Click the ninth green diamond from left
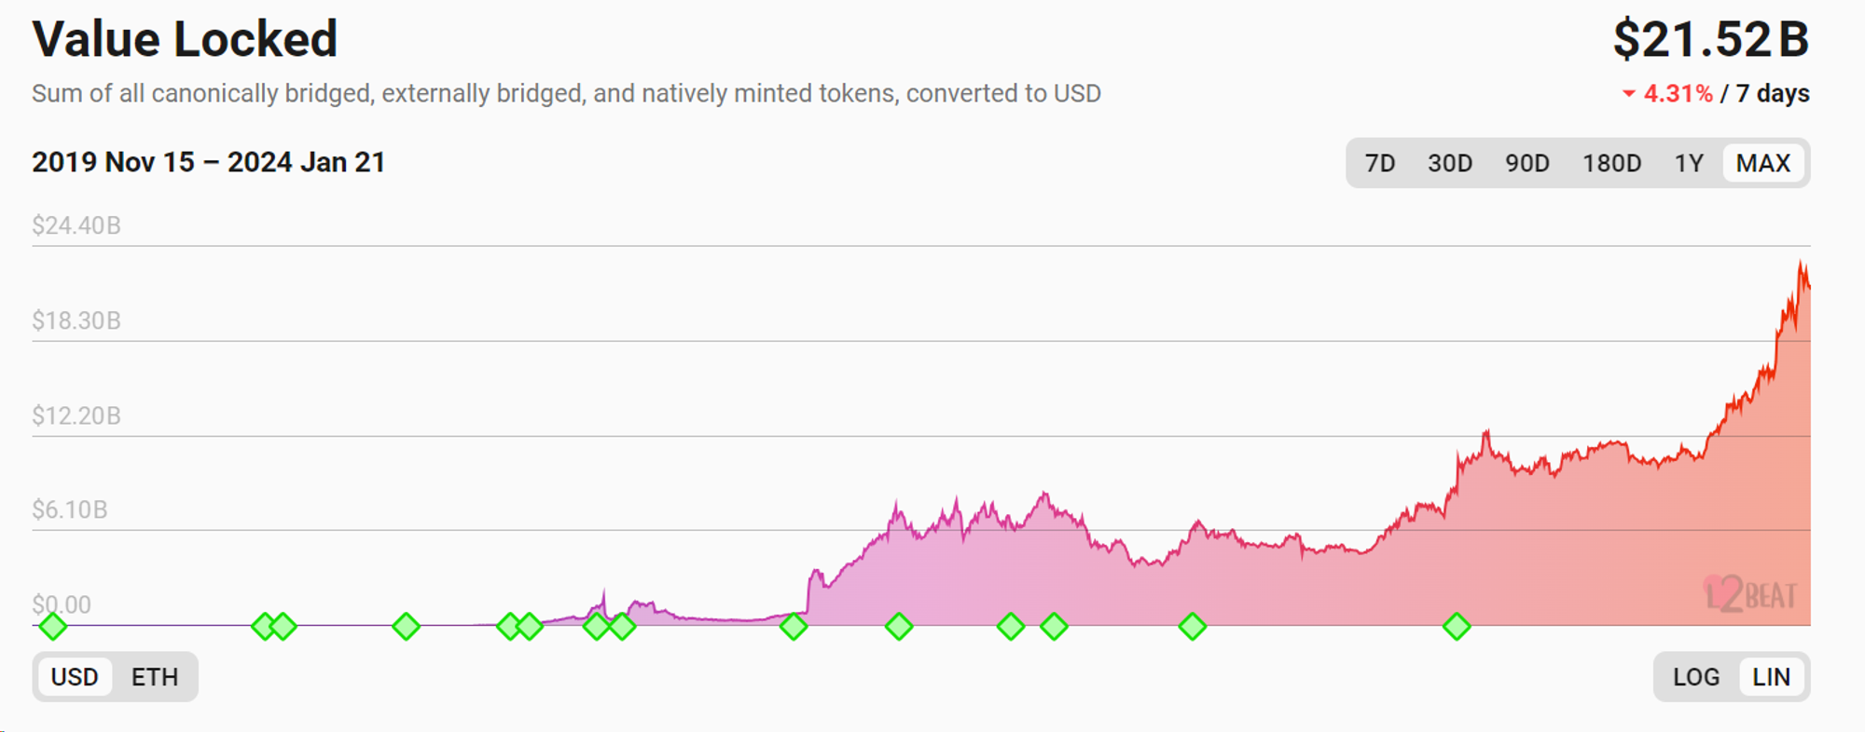Screen dimensions: 1865x732 (x=794, y=627)
